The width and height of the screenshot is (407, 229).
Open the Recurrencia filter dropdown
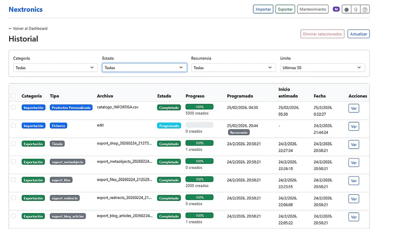point(234,68)
